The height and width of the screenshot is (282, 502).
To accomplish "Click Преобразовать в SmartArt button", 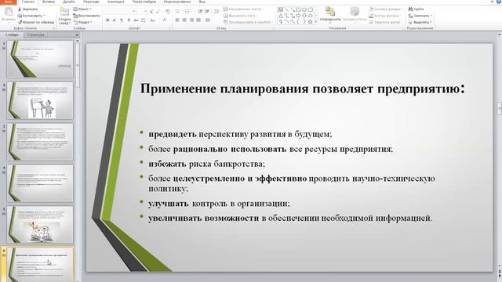I will 249,22.
